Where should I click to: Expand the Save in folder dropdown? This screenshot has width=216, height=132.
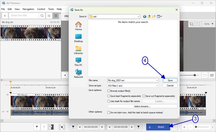coord(138,17)
